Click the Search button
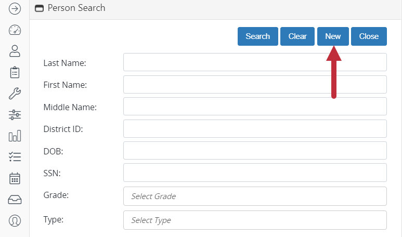The width and height of the screenshot is (402, 237). (257, 36)
